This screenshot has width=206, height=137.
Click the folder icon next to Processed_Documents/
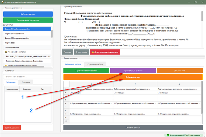coord(6,52)
